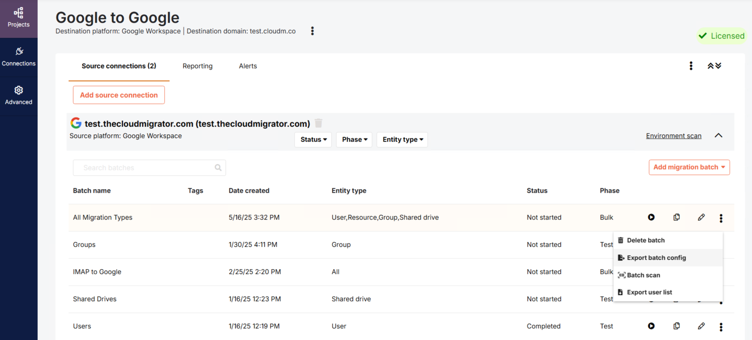
Task: Open the Phase filter dropdown
Action: tap(354, 139)
